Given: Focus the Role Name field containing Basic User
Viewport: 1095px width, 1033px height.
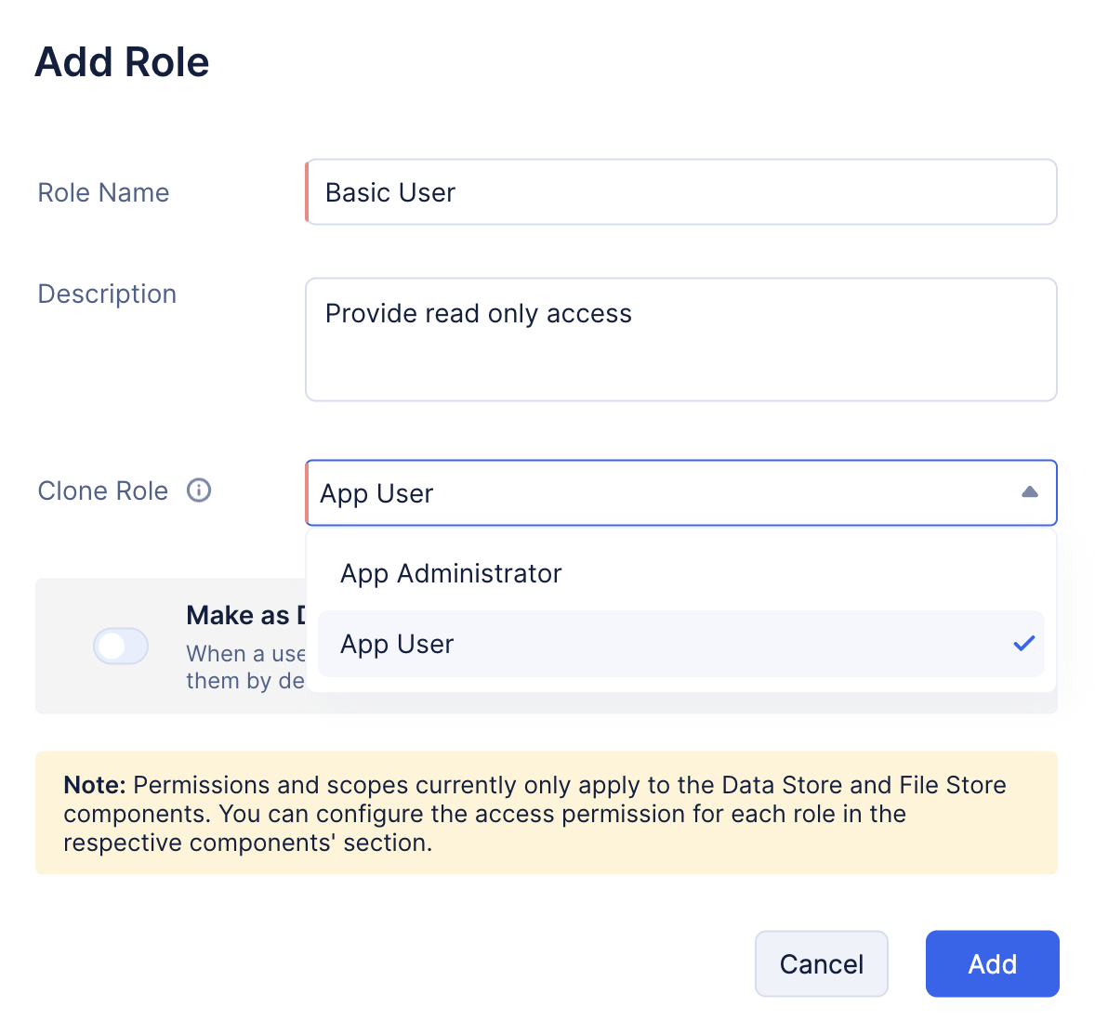Looking at the screenshot, I should [x=680, y=192].
